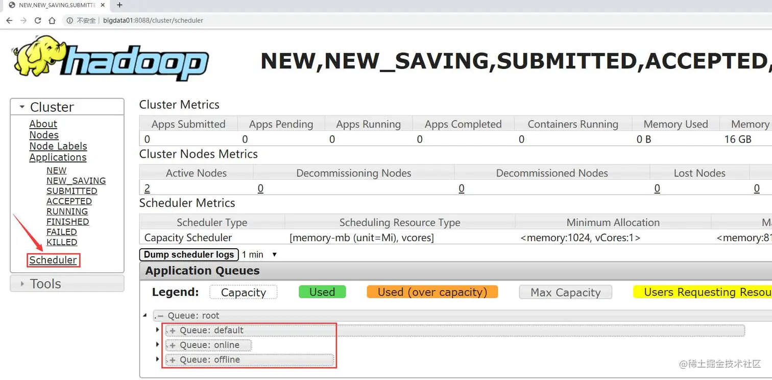Viewport: 772px width, 380px height.
Task: Click the Apps Completed column header
Action: pos(463,124)
